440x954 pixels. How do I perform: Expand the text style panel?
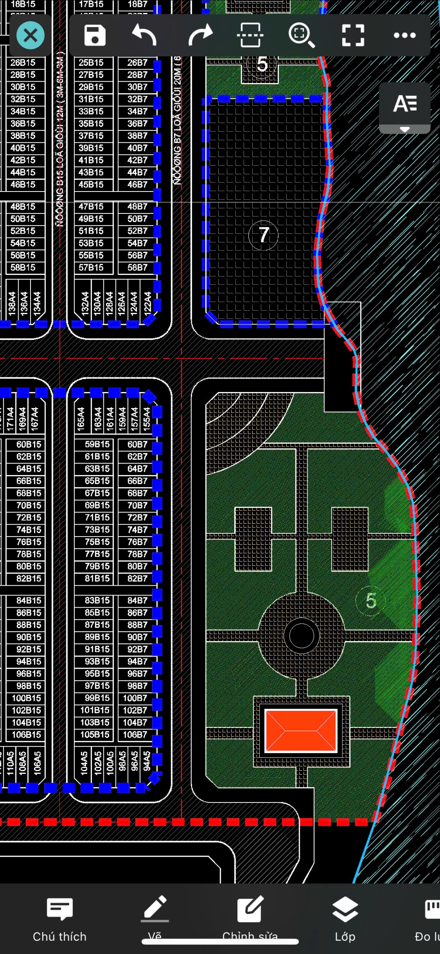click(404, 108)
